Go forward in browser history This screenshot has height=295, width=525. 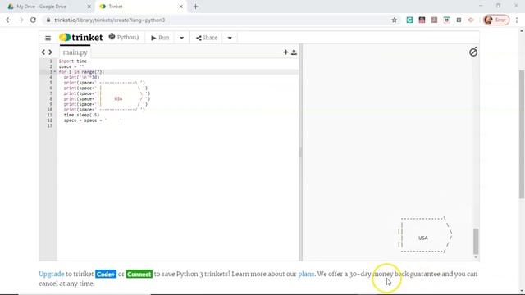(x=21, y=20)
